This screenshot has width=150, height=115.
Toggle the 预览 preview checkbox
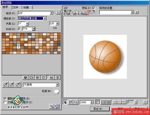point(94,8)
